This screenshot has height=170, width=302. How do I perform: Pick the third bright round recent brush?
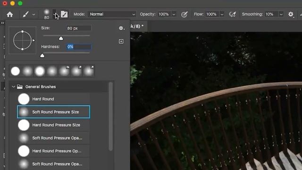click(x=40, y=71)
